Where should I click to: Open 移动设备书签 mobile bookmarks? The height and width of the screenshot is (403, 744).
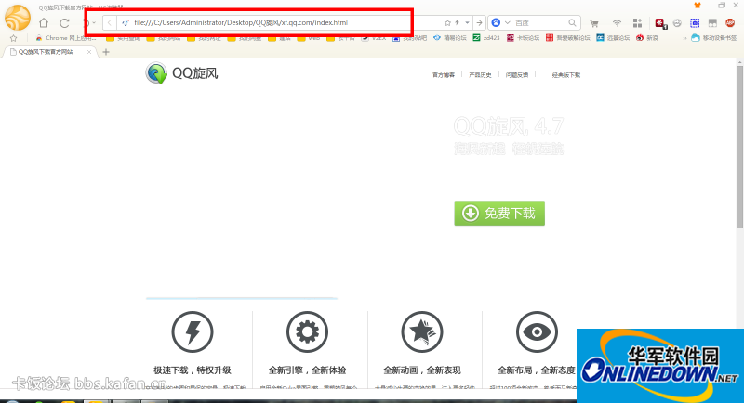[x=714, y=38]
